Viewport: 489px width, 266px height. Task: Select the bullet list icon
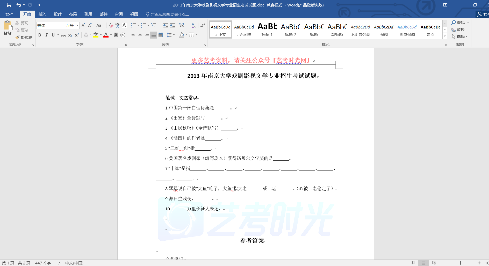(133, 25)
